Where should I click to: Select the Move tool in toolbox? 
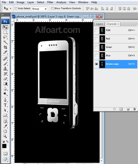click(5, 27)
